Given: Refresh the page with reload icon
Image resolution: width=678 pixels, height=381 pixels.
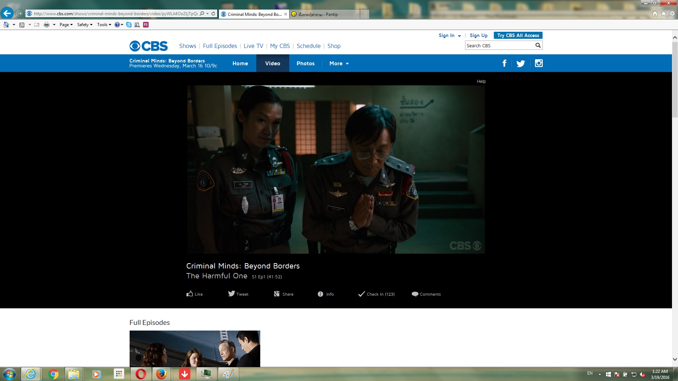Looking at the screenshot, I should tap(213, 14).
